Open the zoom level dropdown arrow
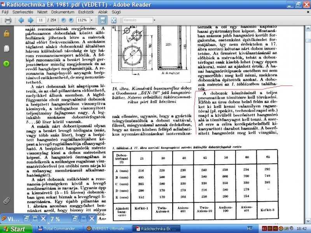The height and width of the screenshot is (233, 311). pyautogui.click(x=91, y=20)
